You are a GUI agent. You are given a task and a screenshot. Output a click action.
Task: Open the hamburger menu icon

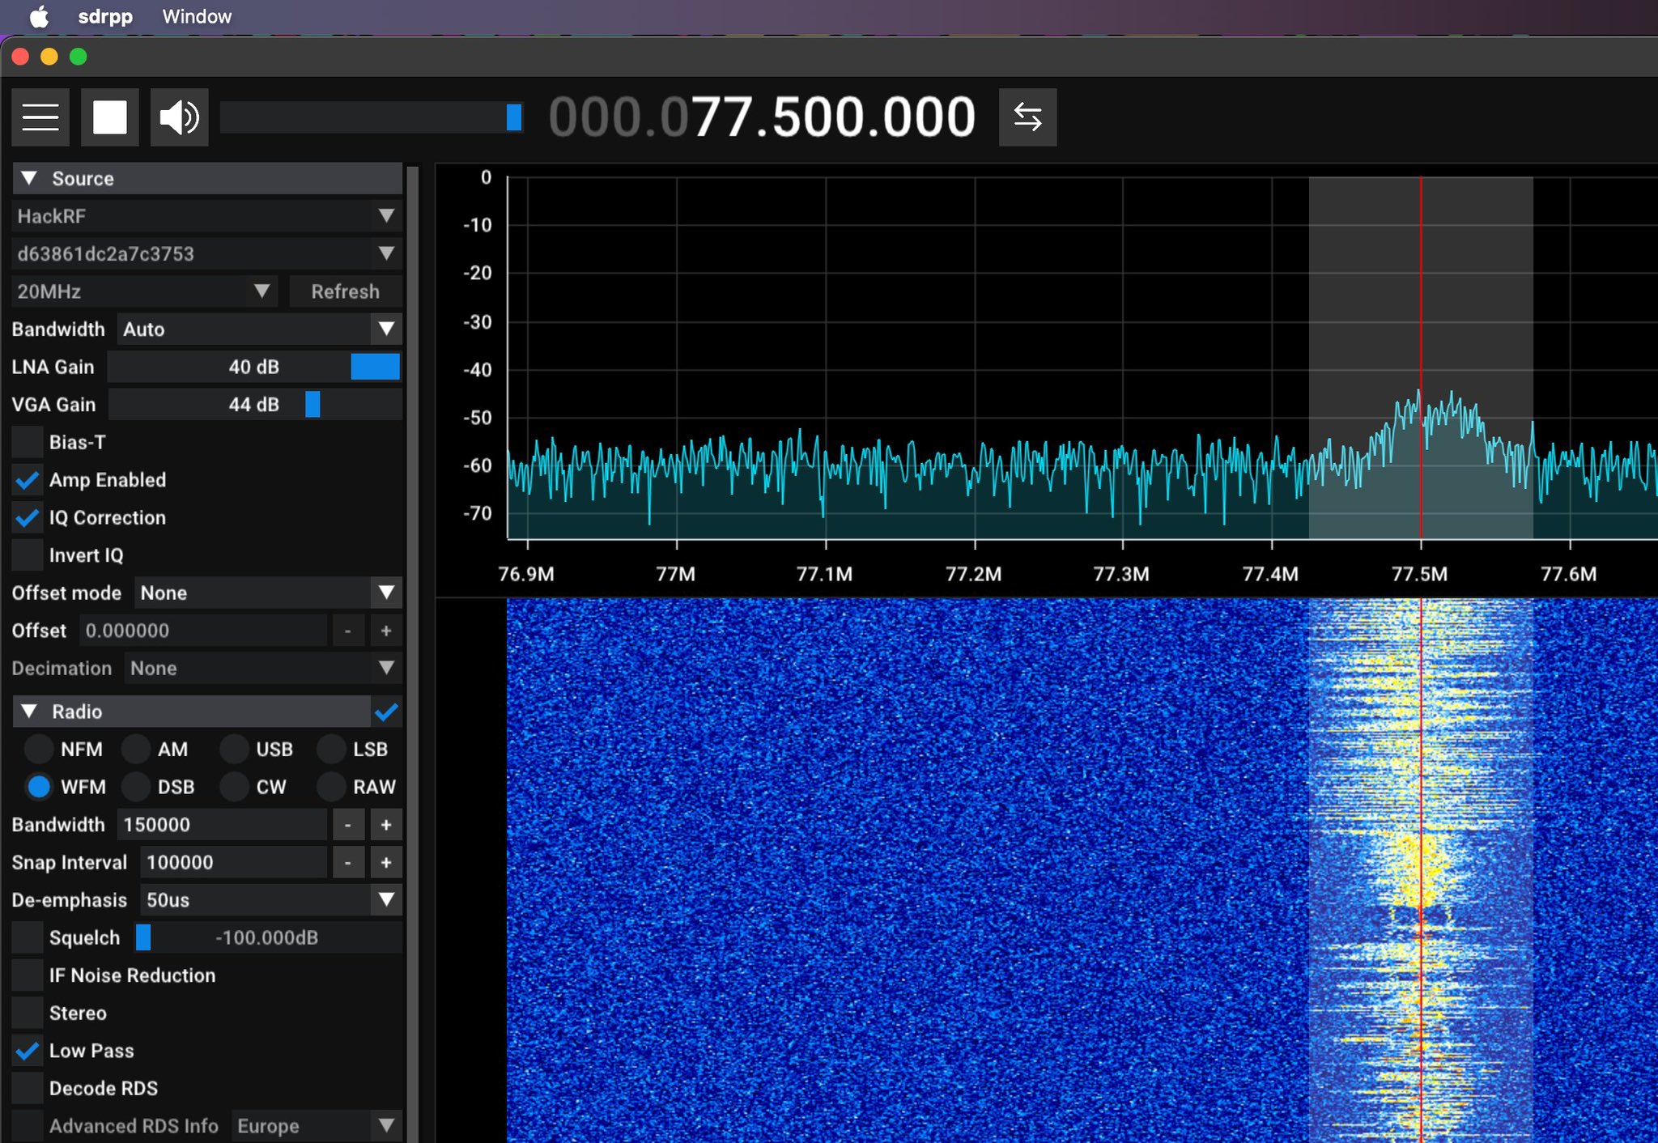tap(40, 117)
